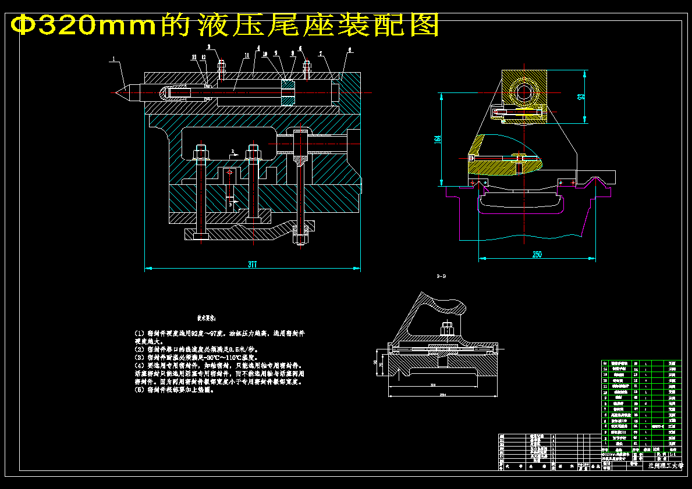Select the '技术要求:' heading
692x489 pixels.
click(206, 317)
